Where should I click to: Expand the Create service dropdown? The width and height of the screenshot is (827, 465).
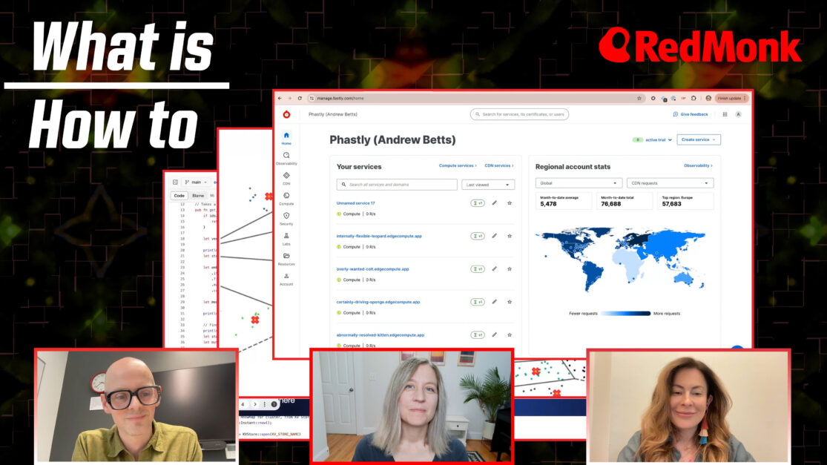click(x=698, y=139)
